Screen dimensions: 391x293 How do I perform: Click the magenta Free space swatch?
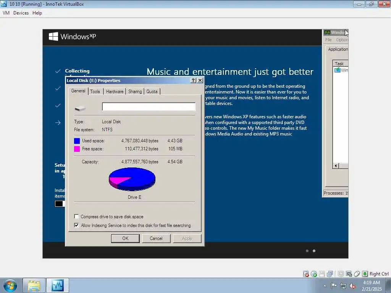pos(77,149)
